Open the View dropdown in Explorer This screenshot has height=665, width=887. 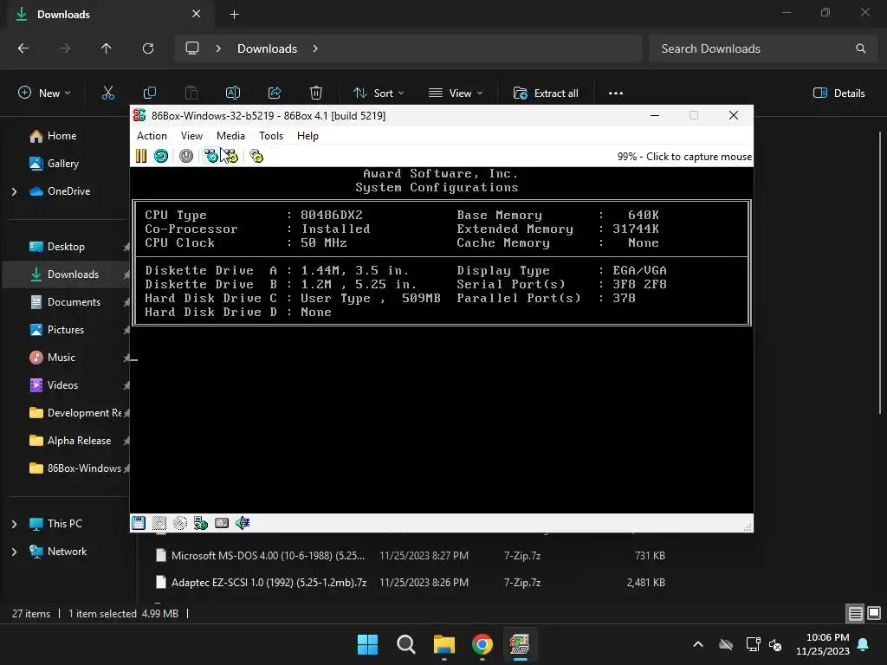pyautogui.click(x=456, y=94)
